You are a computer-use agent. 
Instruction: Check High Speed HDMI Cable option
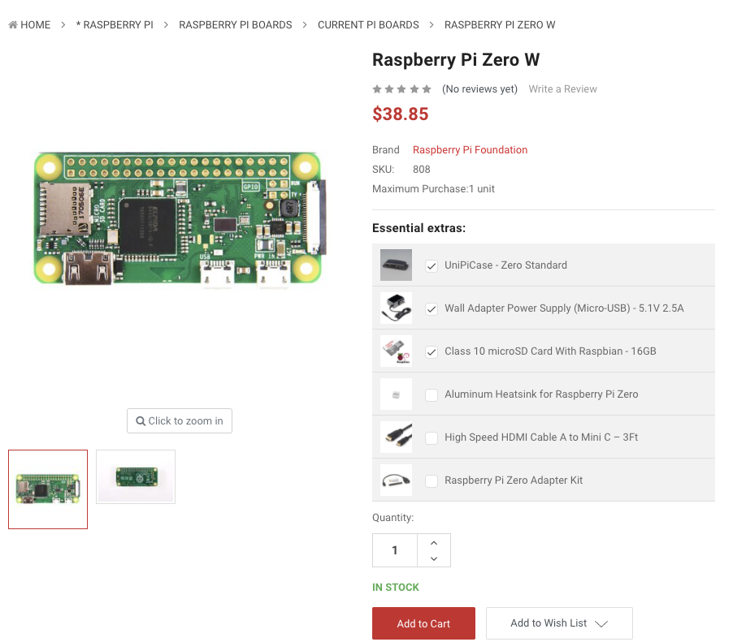[x=432, y=438]
